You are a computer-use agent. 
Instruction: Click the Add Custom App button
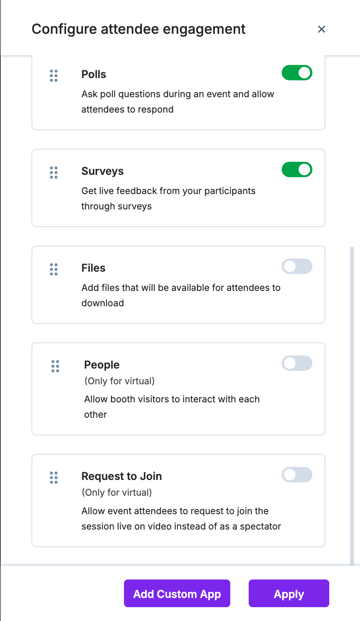pyautogui.click(x=177, y=594)
